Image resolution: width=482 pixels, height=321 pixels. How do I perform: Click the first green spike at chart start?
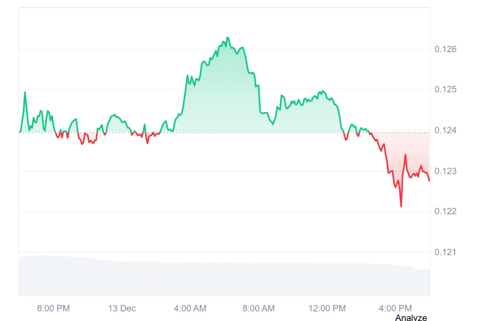pos(25,93)
